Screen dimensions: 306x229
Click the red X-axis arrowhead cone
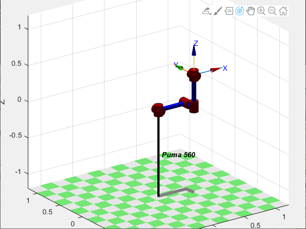point(216,70)
